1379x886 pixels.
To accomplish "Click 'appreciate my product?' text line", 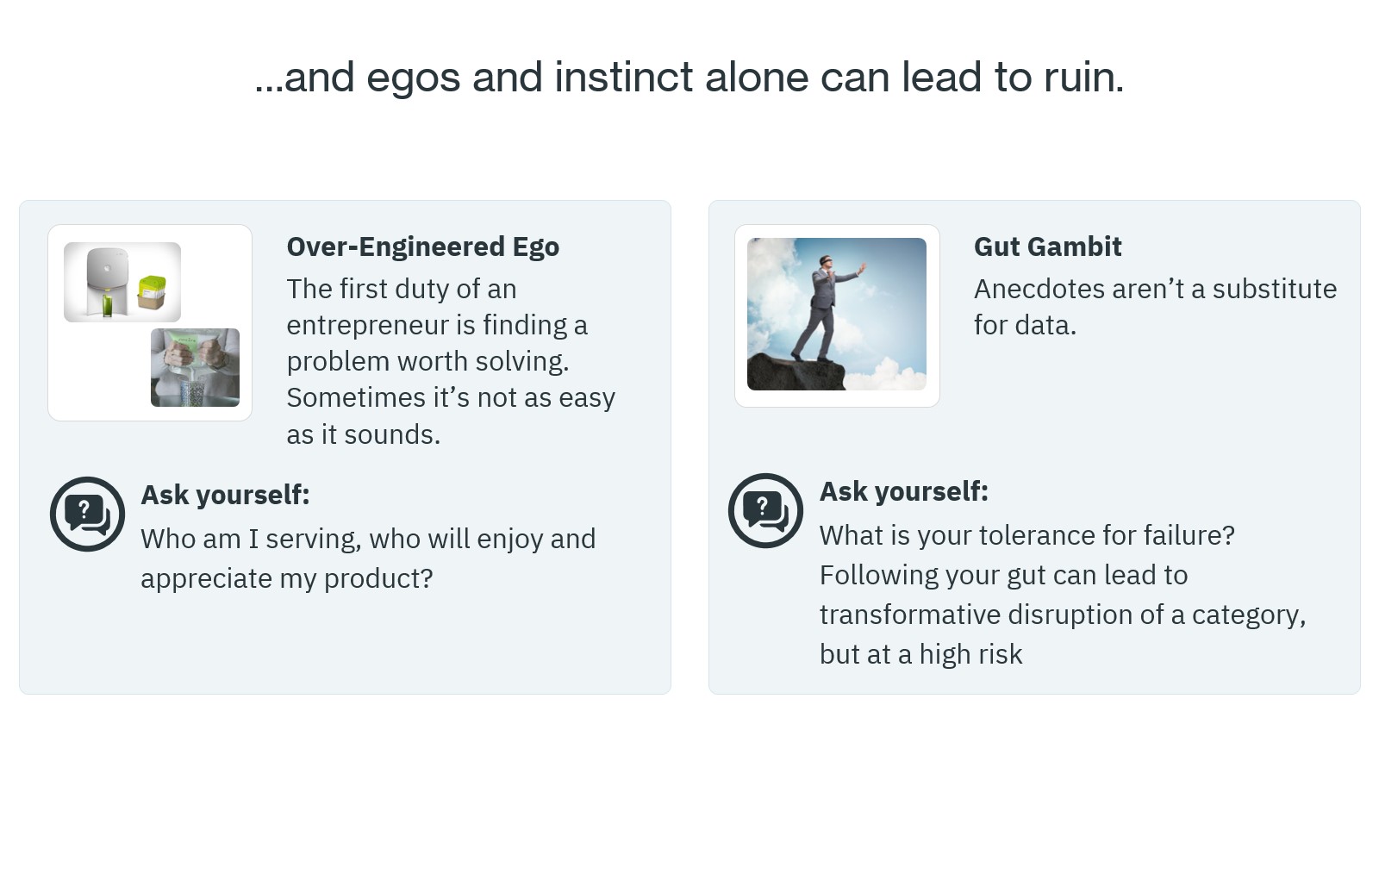I will 287,578.
